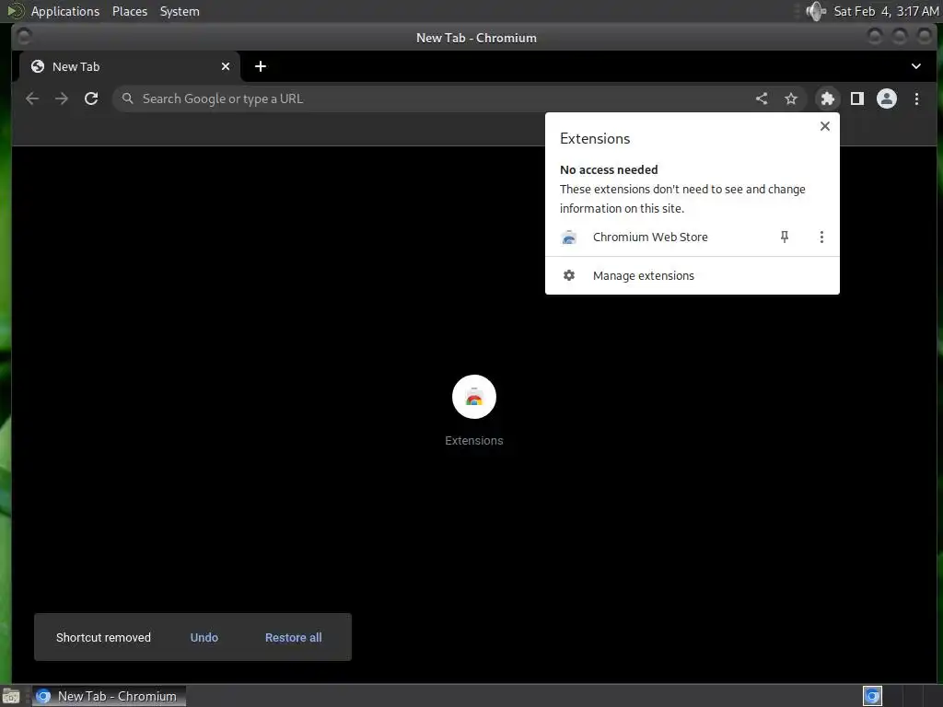Open the System menu

click(180, 11)
